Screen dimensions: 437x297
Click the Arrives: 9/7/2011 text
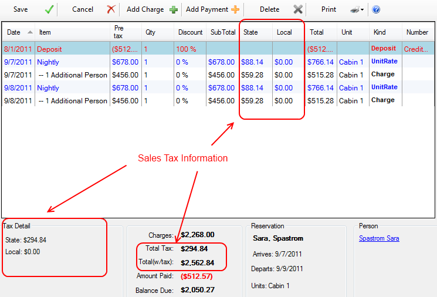click(277, 254)
